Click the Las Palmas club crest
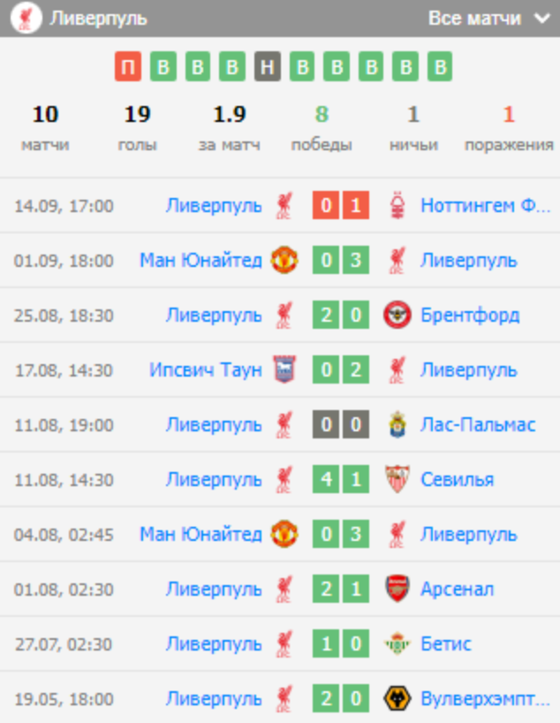Screen dimensions: 560x723 pos(397,425)
